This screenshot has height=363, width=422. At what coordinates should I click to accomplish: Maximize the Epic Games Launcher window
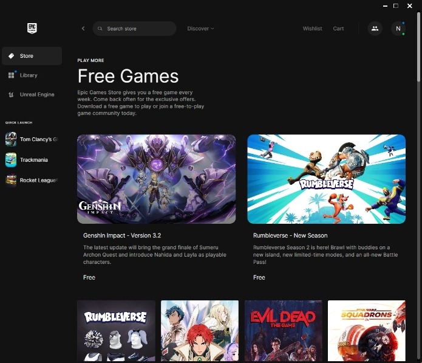click(x=396, y=5)
